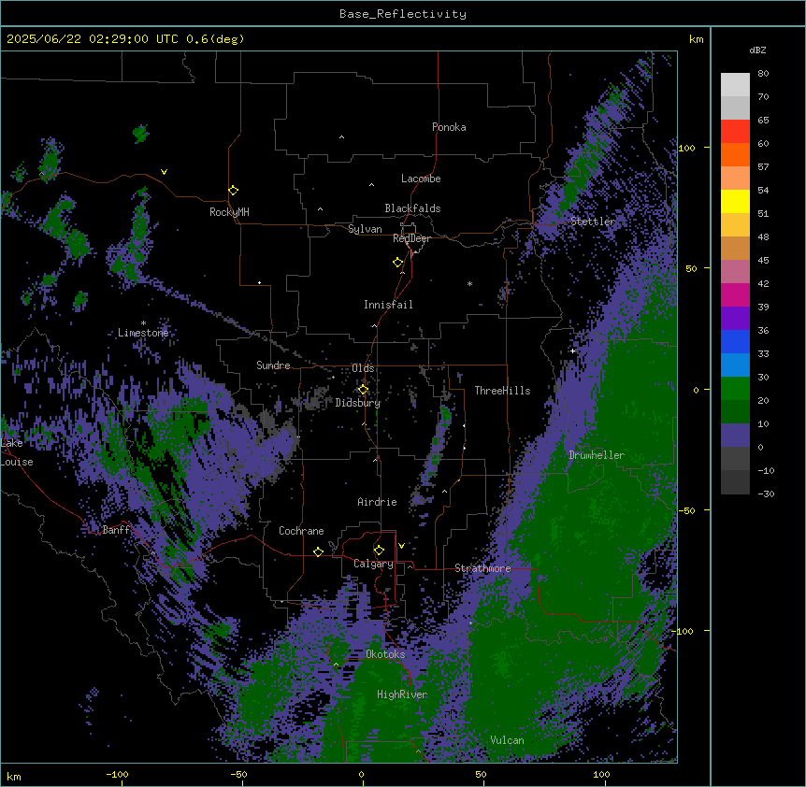Click the 50 tick label on the bottom axis
Screen dimensions: 806x787
pos(481,774)
